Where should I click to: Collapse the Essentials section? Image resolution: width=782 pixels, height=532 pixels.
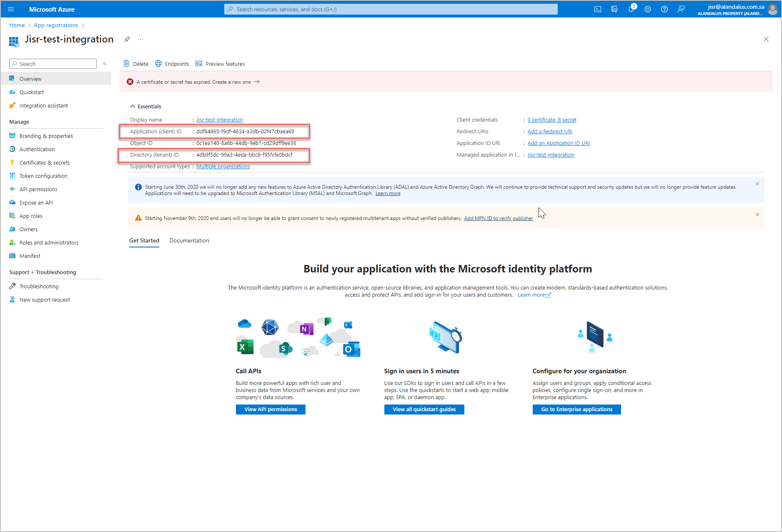pos(133,106)
